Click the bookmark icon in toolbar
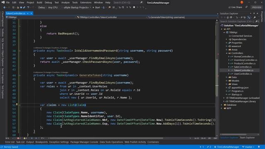The height and width of the screenshot is (149, 265). (134, 7)
